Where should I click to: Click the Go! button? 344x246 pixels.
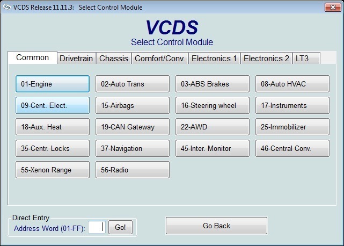coord(120,227)
